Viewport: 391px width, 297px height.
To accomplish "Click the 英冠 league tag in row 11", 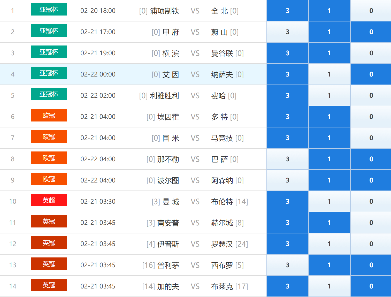I will pyautogui.click(x=49, y=221).
